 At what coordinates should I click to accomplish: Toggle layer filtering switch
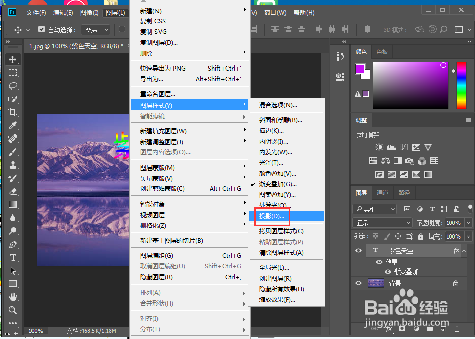(470, 208)
